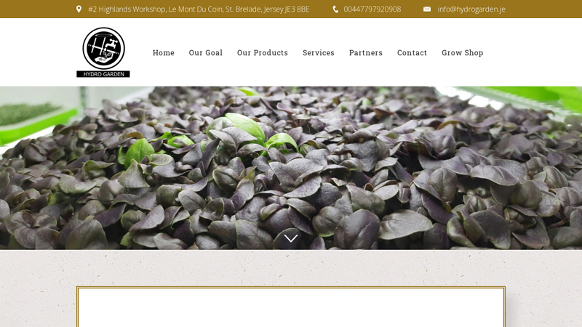Click the location pin icon

point(79,9)
